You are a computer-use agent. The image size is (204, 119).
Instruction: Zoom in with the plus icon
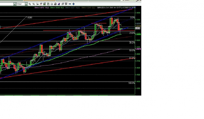[x=73, y=4]
